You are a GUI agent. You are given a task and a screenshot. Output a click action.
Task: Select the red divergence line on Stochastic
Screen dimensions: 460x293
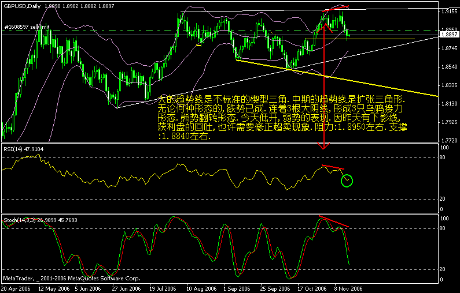pyautogui.click(x=334, y=221)
